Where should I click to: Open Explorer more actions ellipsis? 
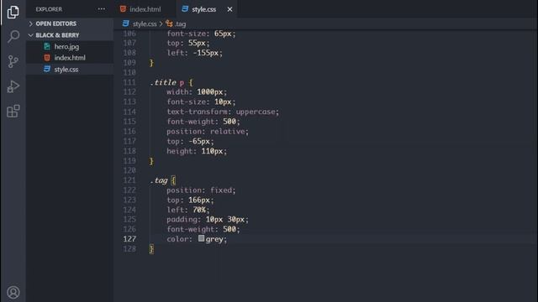(x=102, y=9)
